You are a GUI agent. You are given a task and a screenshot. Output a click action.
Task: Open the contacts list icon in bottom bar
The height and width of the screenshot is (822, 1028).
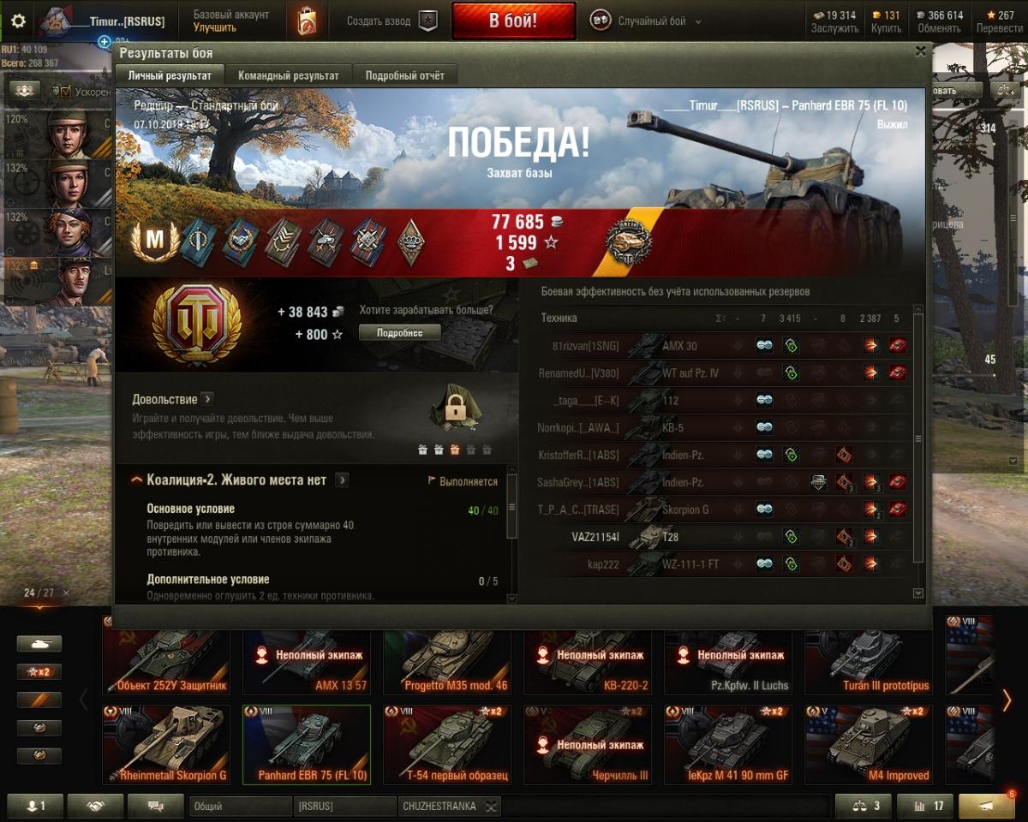[34, 806]
